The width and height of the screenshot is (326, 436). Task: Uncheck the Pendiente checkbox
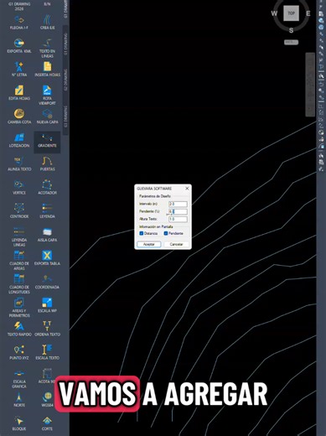point(166,233)
